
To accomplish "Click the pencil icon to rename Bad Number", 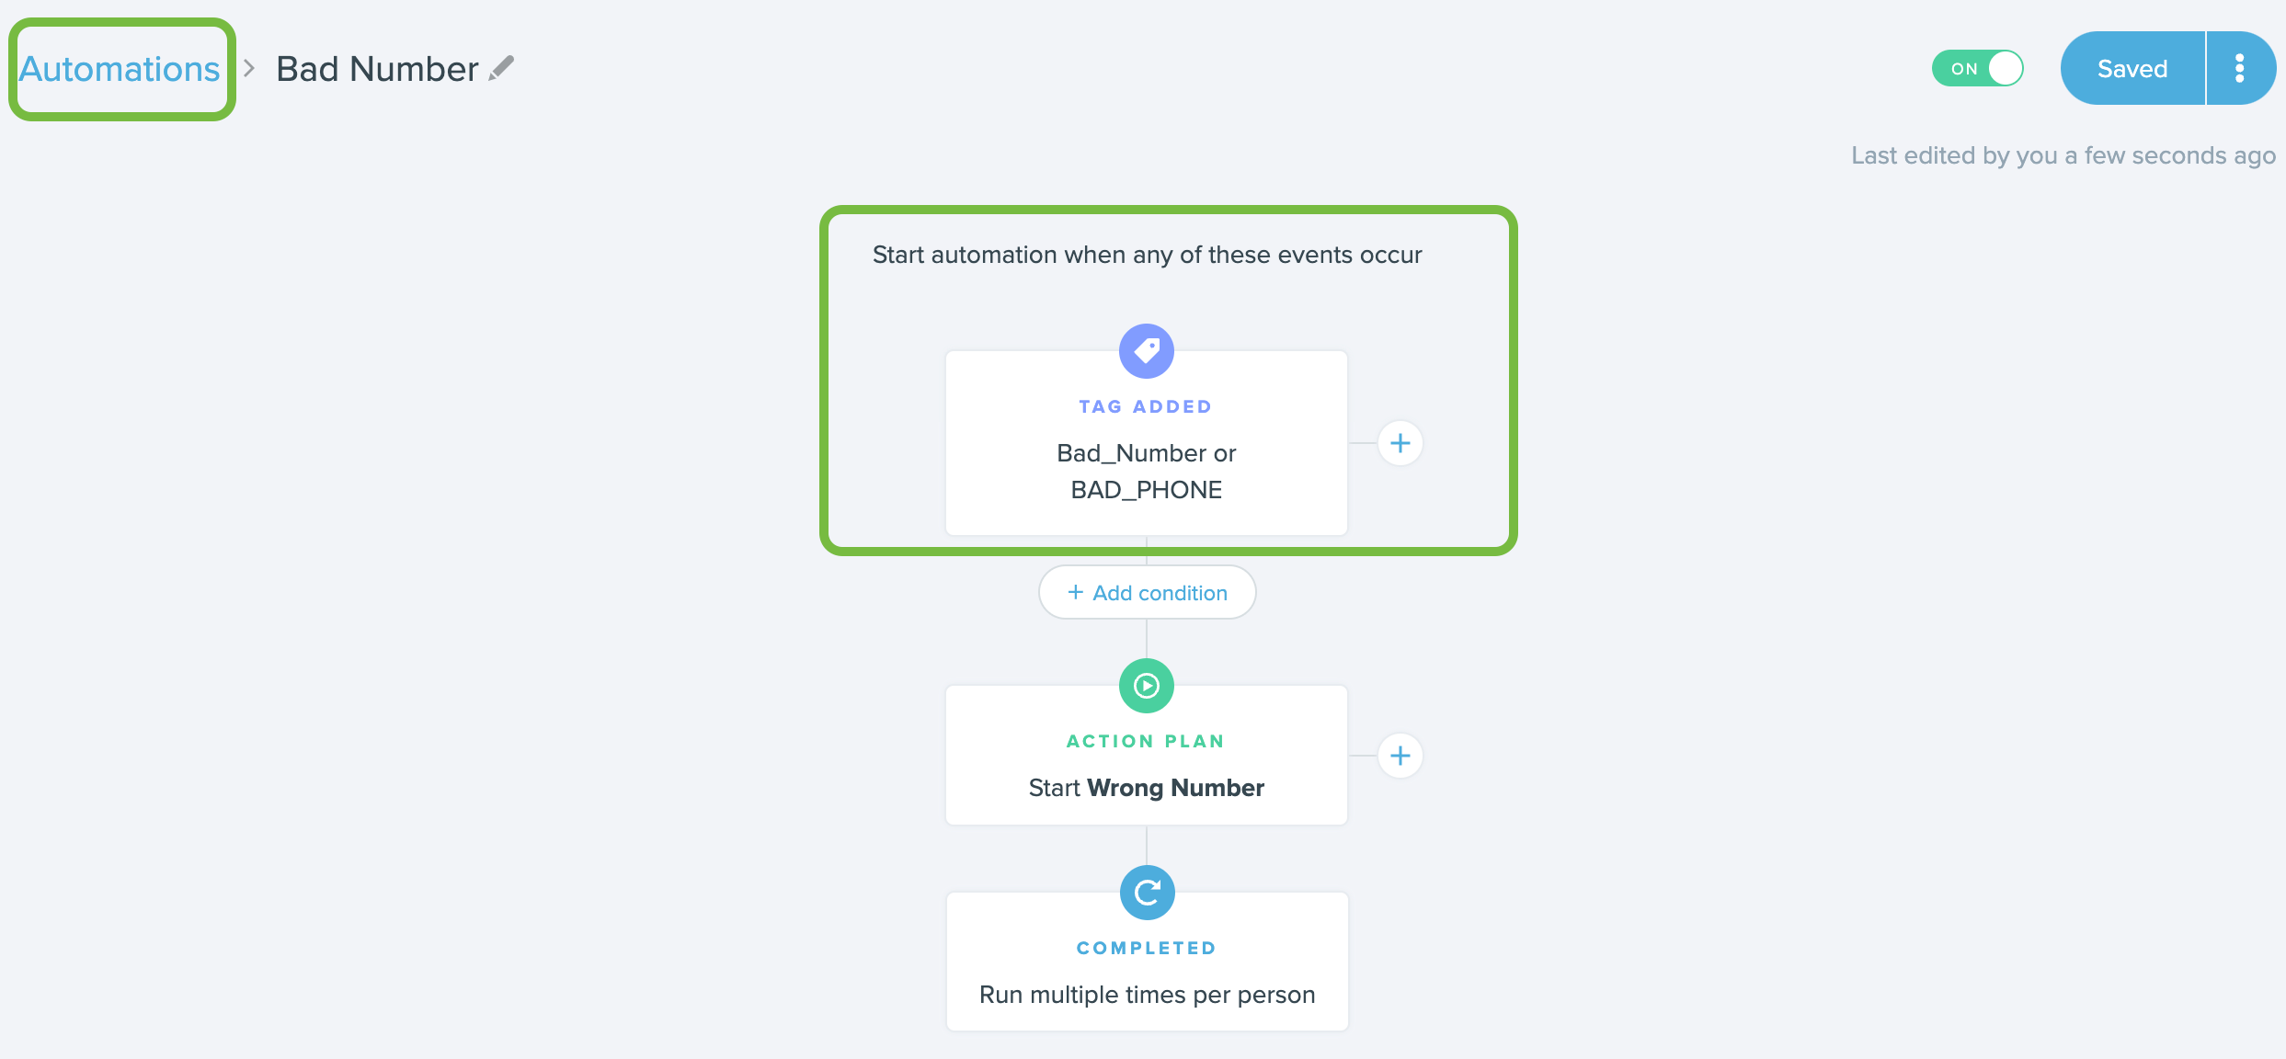I will point(501,68).
